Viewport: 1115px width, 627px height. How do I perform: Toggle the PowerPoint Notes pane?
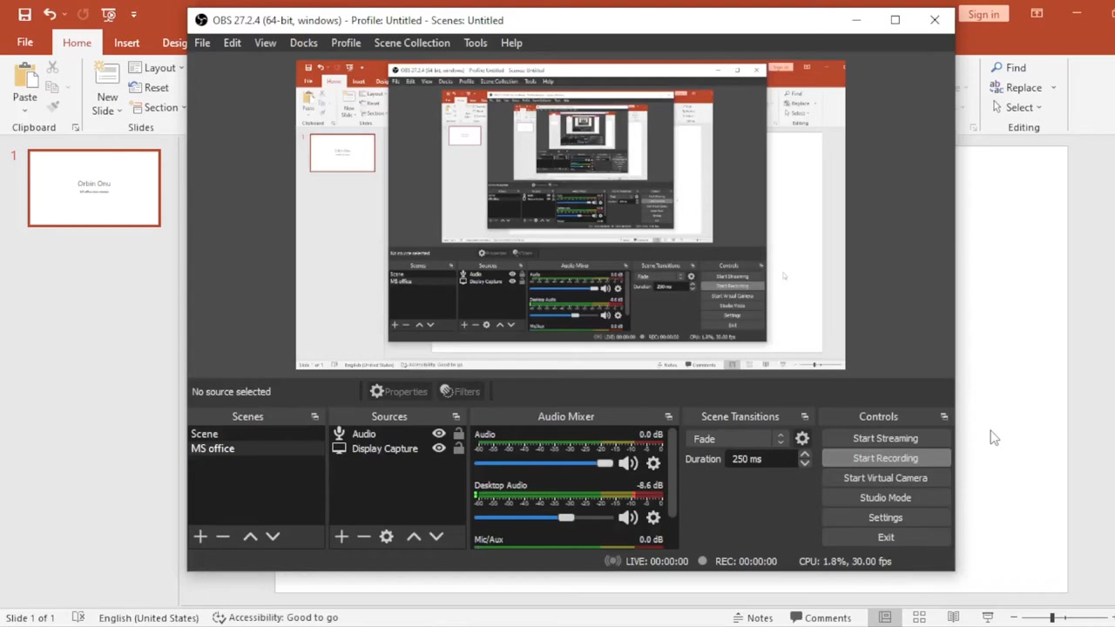(x=753, y=617)
